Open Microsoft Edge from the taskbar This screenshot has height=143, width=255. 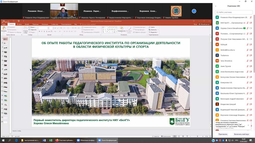tap(16, 140)
